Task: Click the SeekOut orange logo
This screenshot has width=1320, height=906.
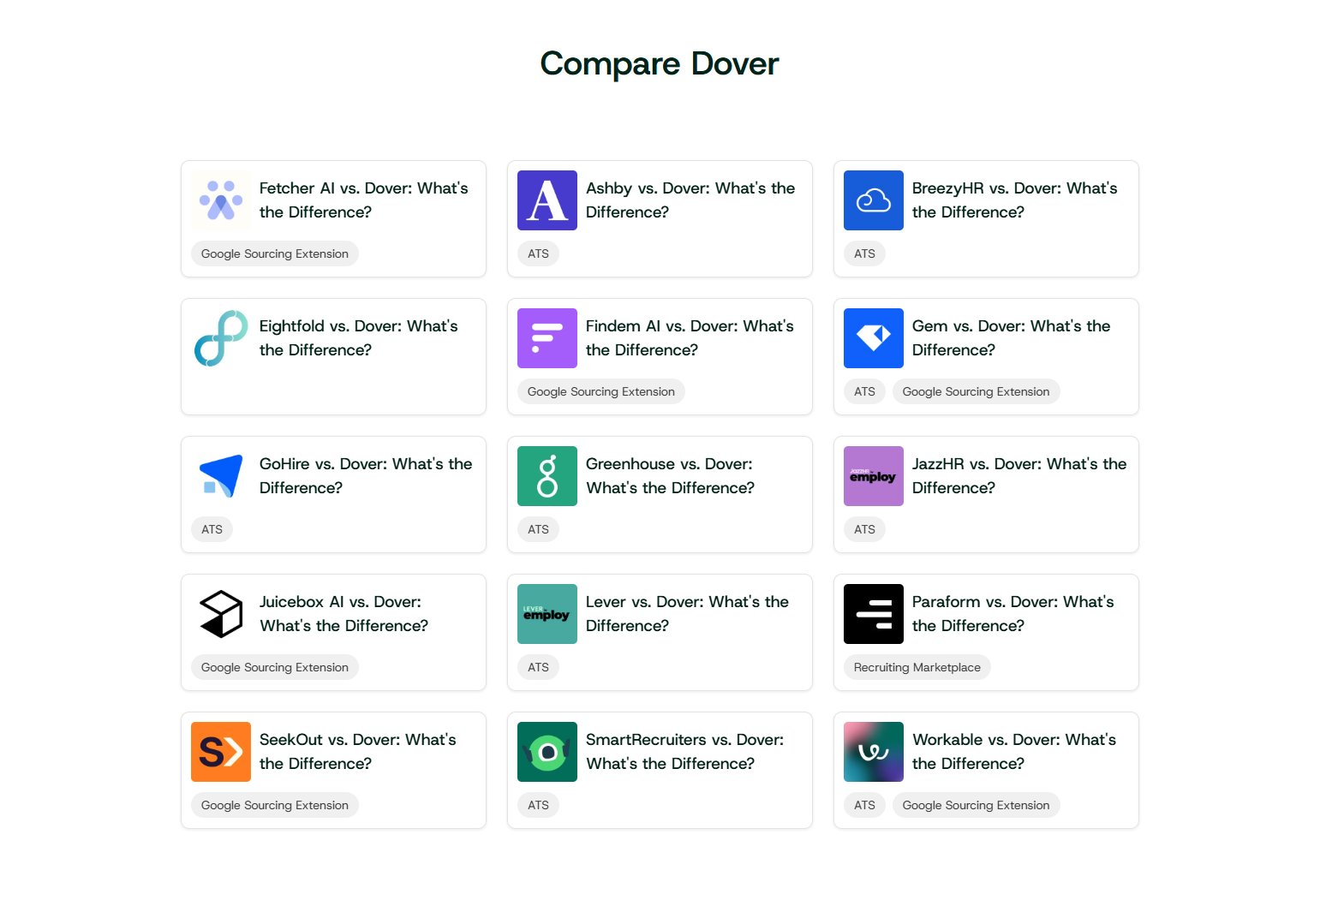Action: point(221,752)
